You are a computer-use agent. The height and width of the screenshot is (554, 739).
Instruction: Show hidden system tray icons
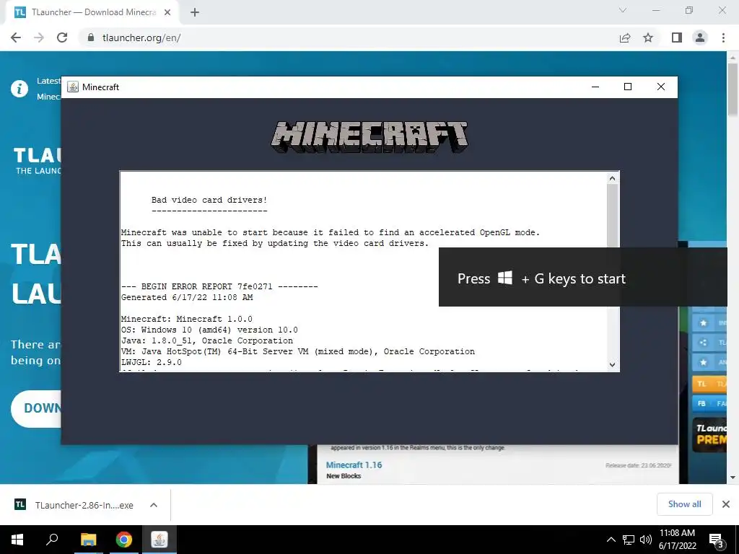pyautogui.click(x=611, y=540)
